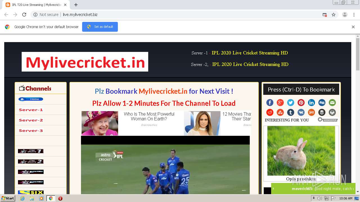
Task: Open media player taskbar icon
Action: click(x=41, y=198)
